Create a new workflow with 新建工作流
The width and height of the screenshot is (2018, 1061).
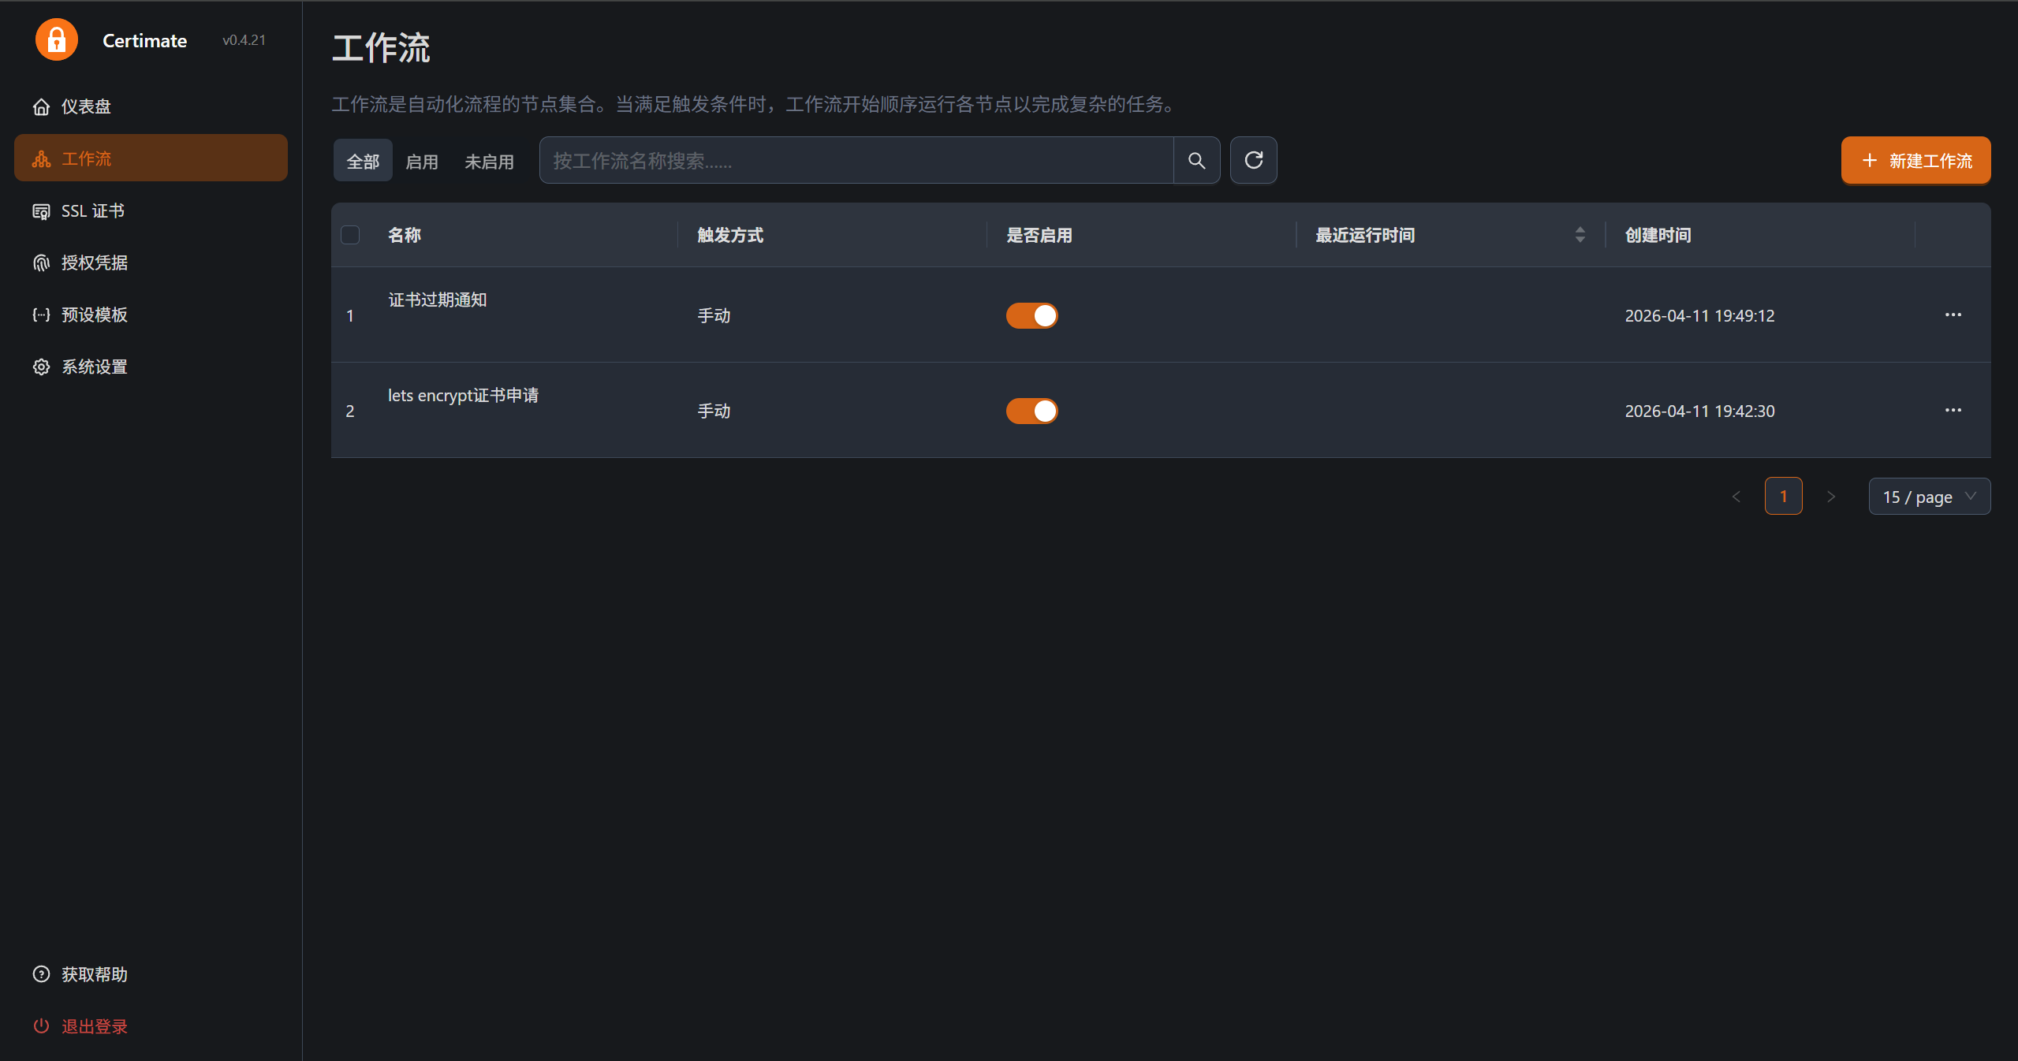click(1915, 160)
